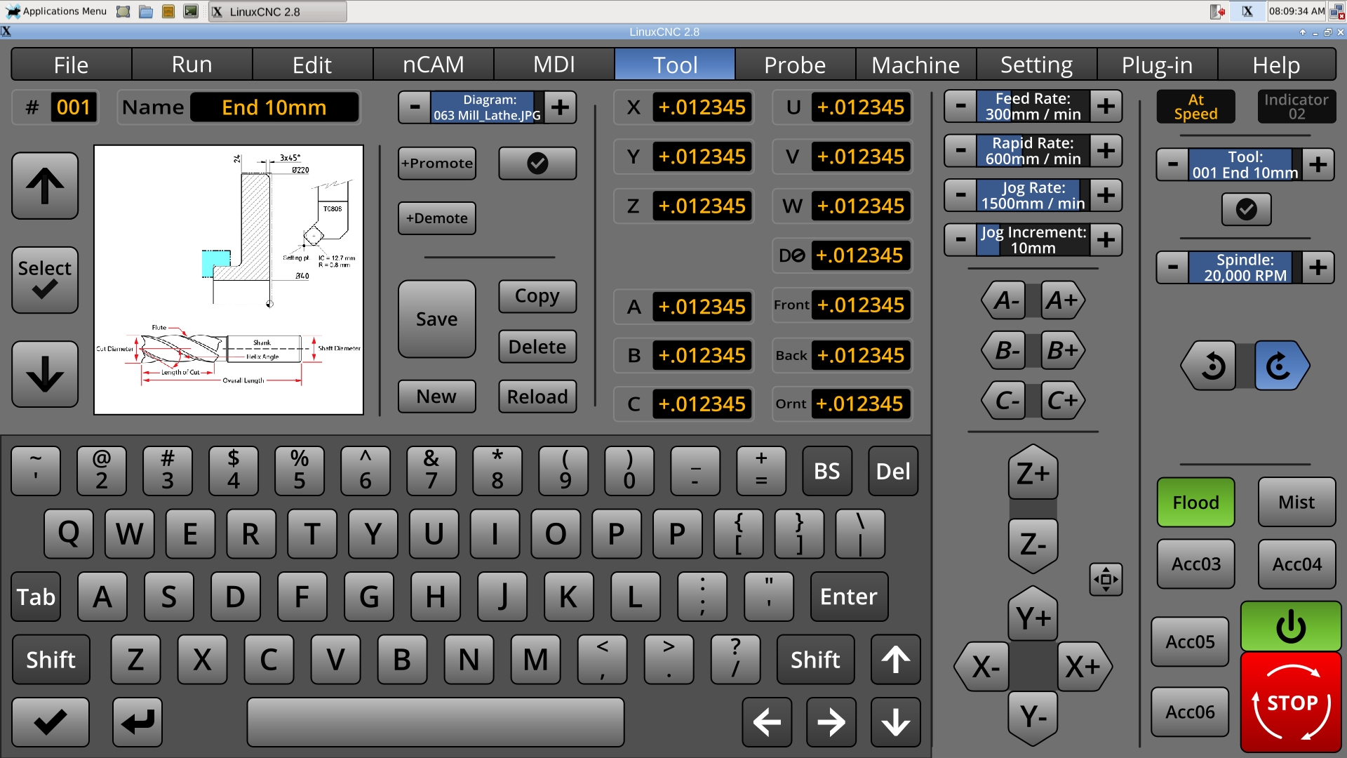Confirm diagram with checkmark beside Promote

point(537,163)
